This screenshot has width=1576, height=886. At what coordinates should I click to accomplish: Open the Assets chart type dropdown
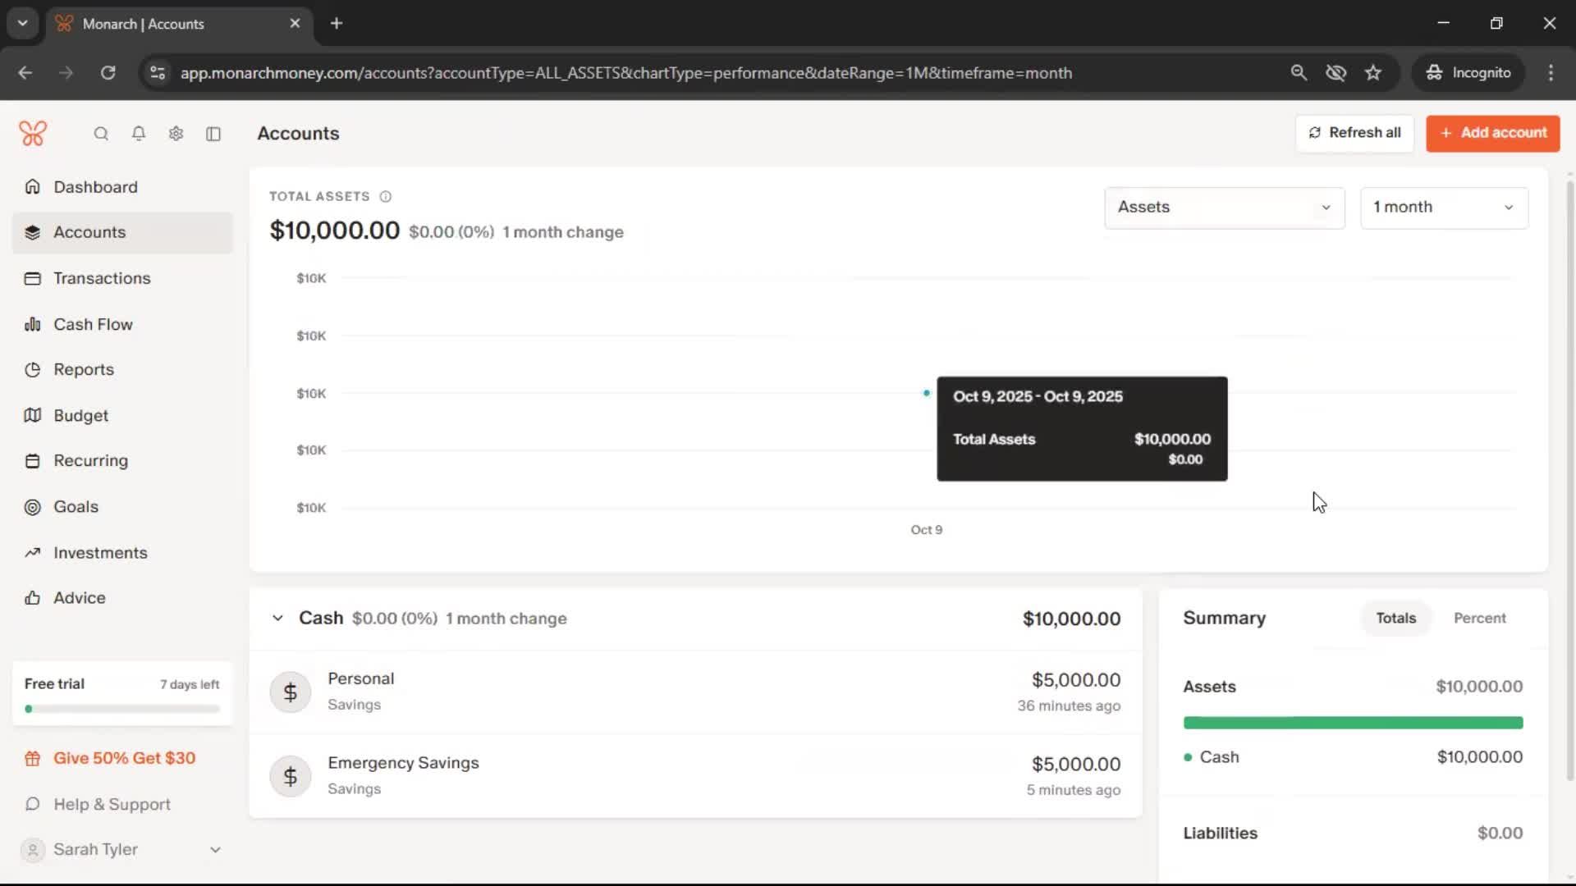coord(1224,208)
